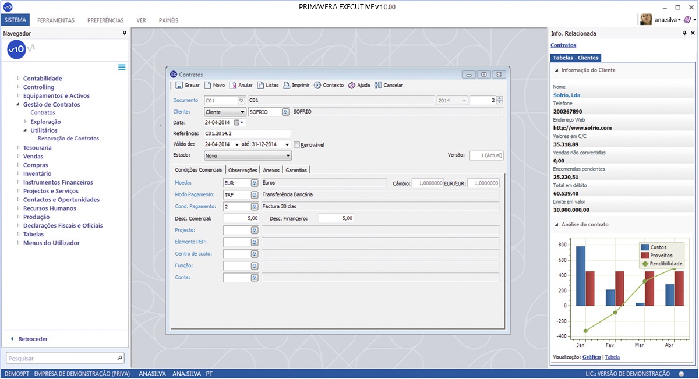Collapse the Análise do contrato section
This screenshot has width=699, height=379.
[x=555, y=224]
